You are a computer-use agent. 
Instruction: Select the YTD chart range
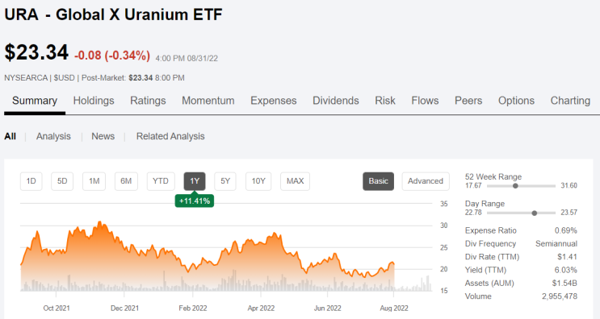coord(161,181)
